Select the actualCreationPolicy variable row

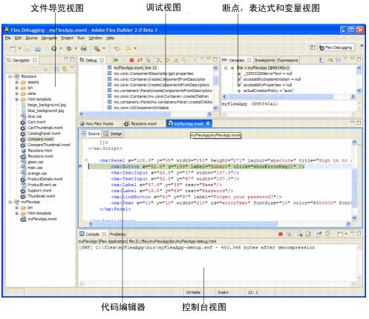[x=268, y=91]
